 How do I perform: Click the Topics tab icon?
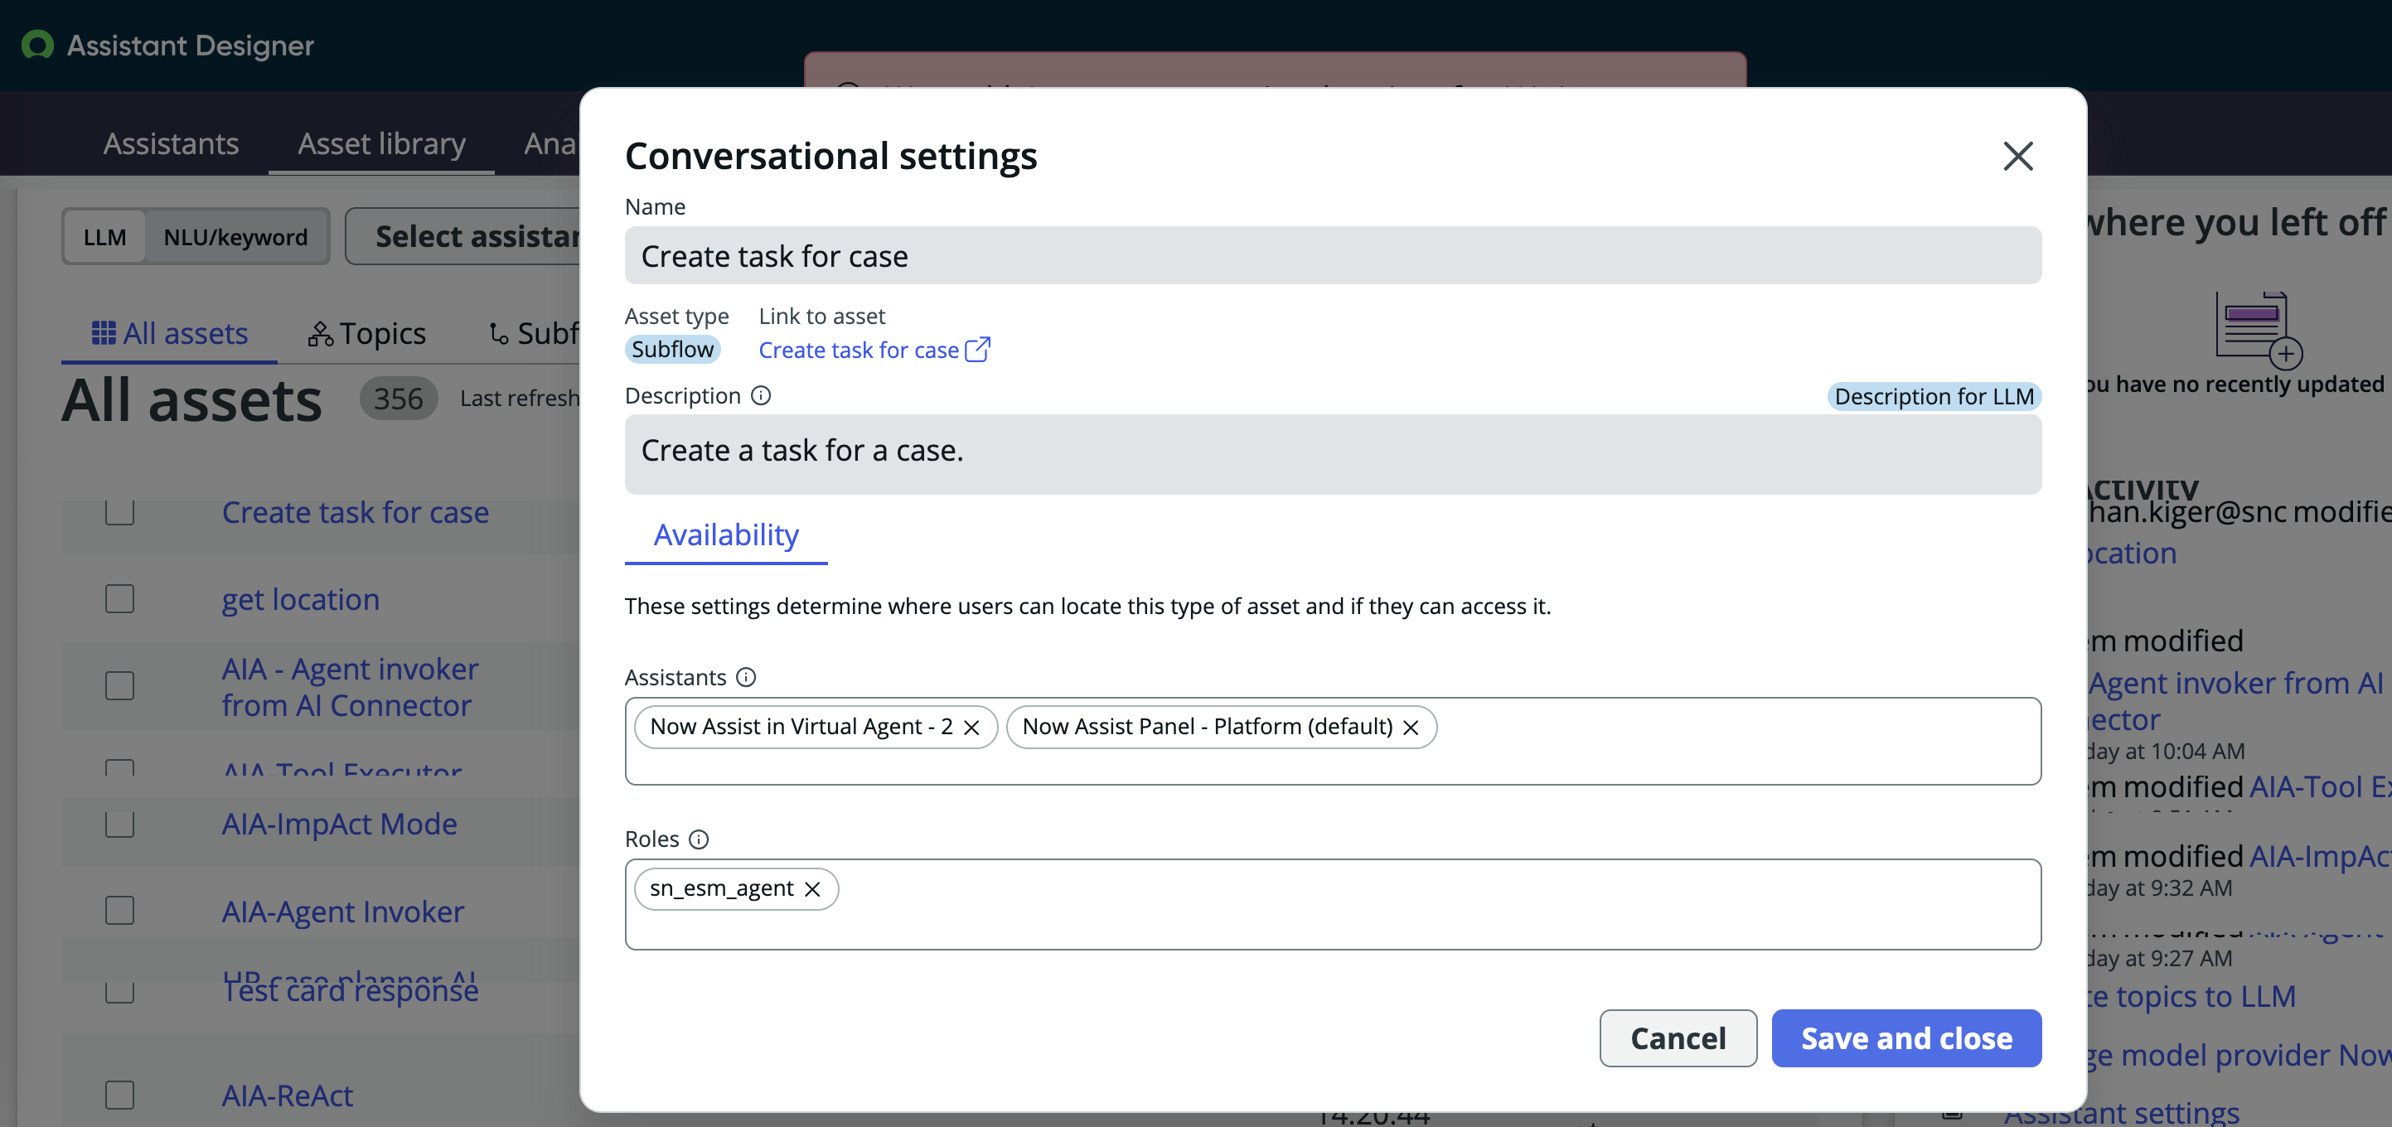tap(321, 333)
